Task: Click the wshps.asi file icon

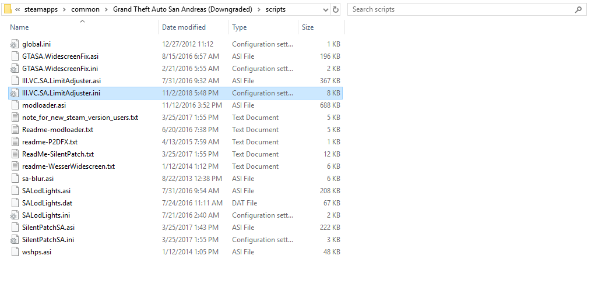Action: pyautogui.click(x=15, y=252)
